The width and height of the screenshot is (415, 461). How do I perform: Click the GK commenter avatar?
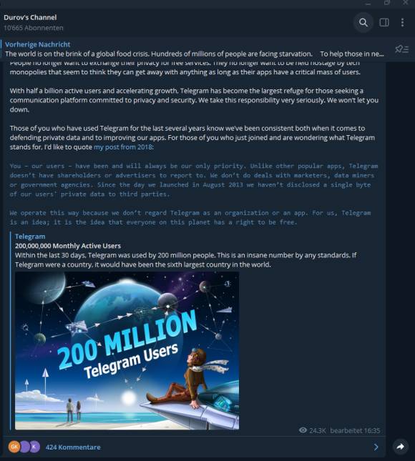point(14,447)
